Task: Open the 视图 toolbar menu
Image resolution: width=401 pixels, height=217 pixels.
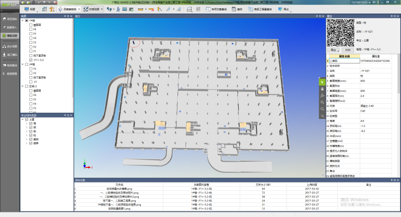Action: [x=30, y=9]
